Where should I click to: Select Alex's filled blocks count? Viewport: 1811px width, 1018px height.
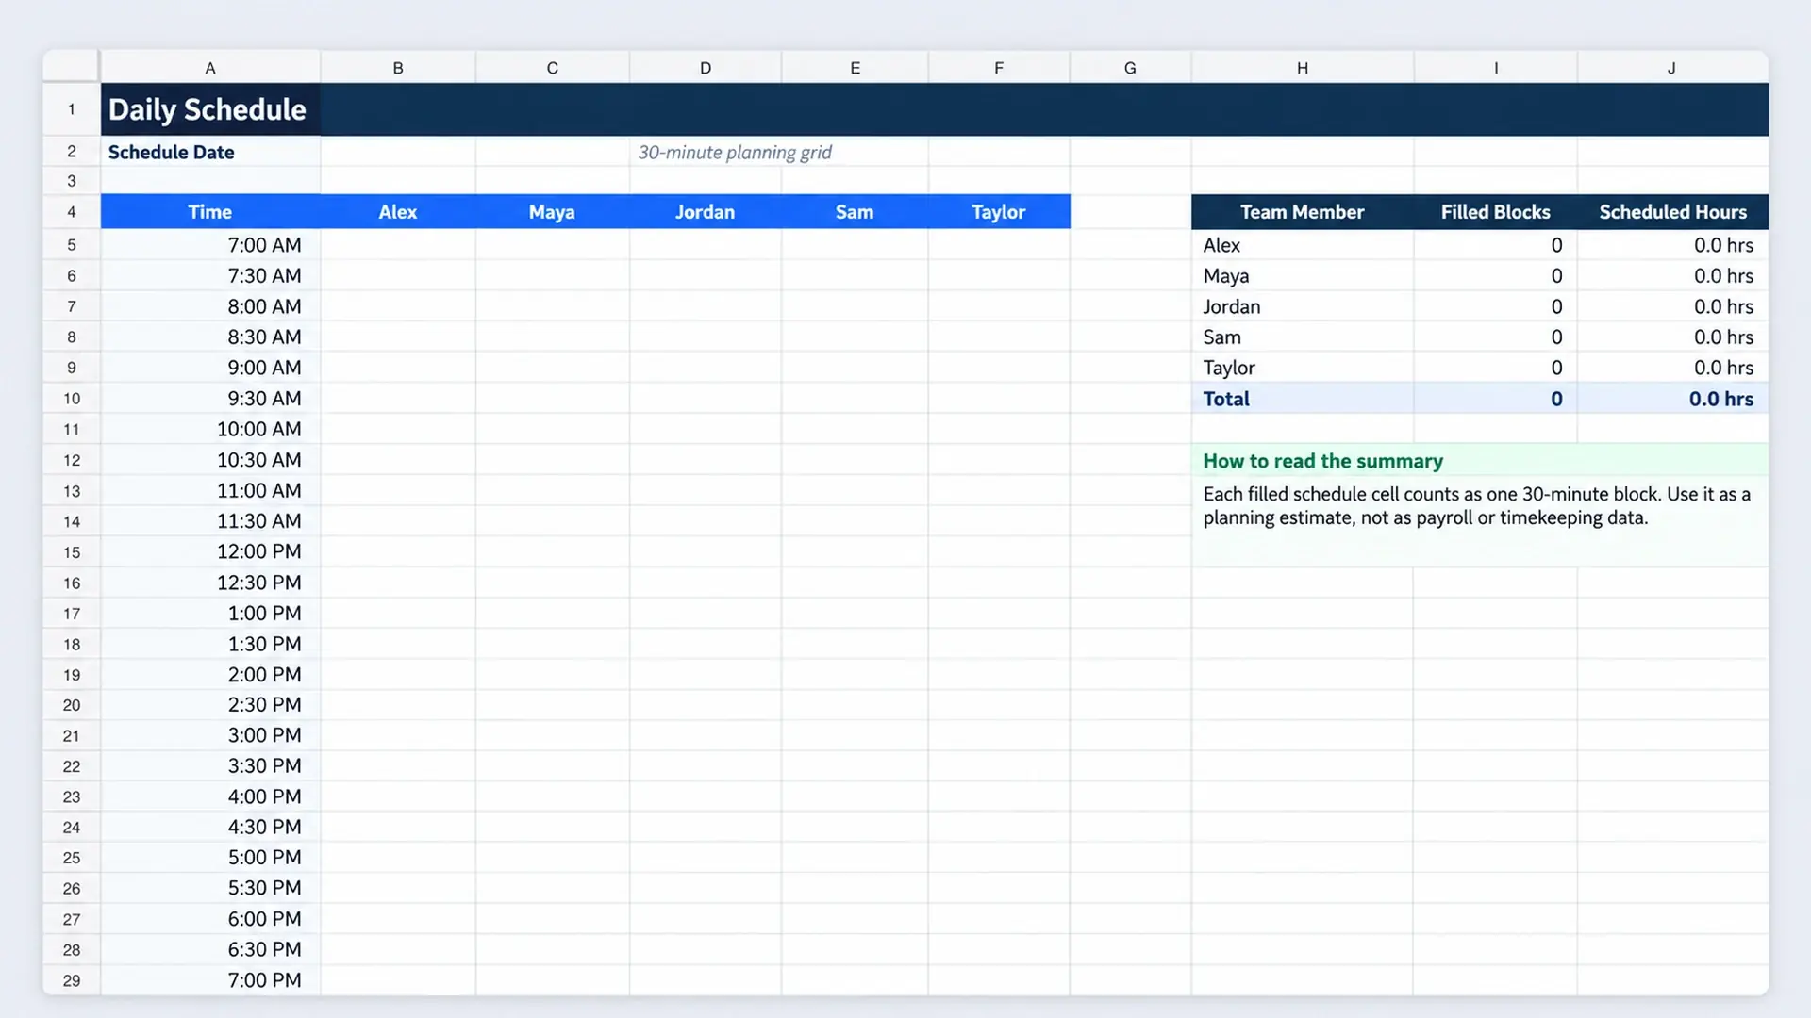(x=1495, y=245)
